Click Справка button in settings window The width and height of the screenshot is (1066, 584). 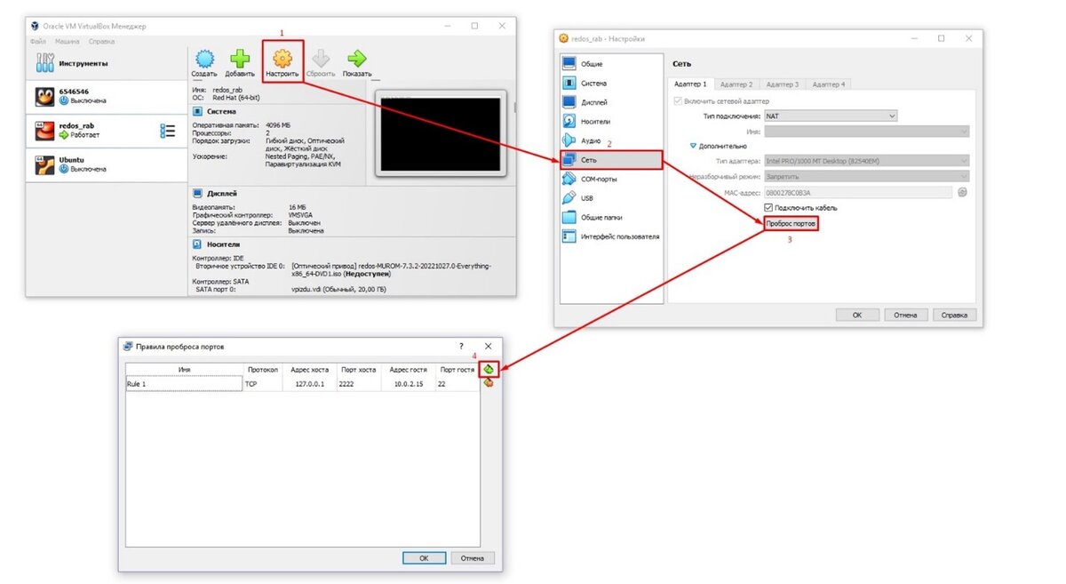[954, 315]
